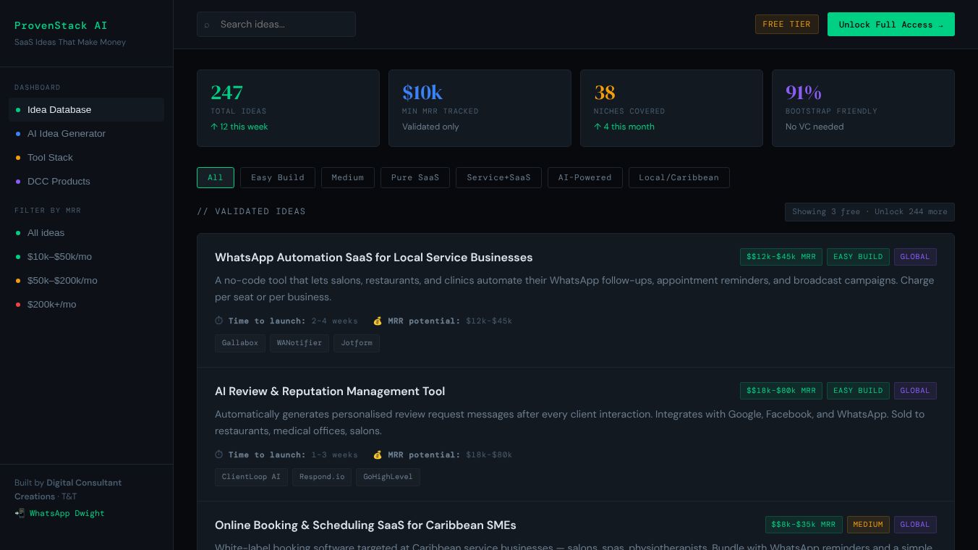Open the ProvenStack AI logo

(61, 25)
